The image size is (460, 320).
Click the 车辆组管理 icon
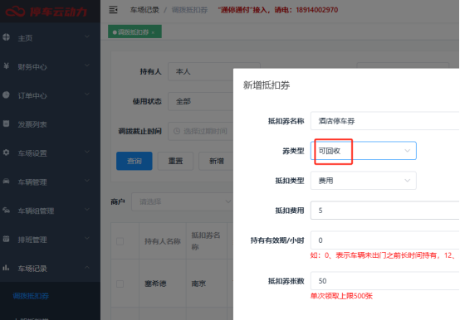coord(6,210)
